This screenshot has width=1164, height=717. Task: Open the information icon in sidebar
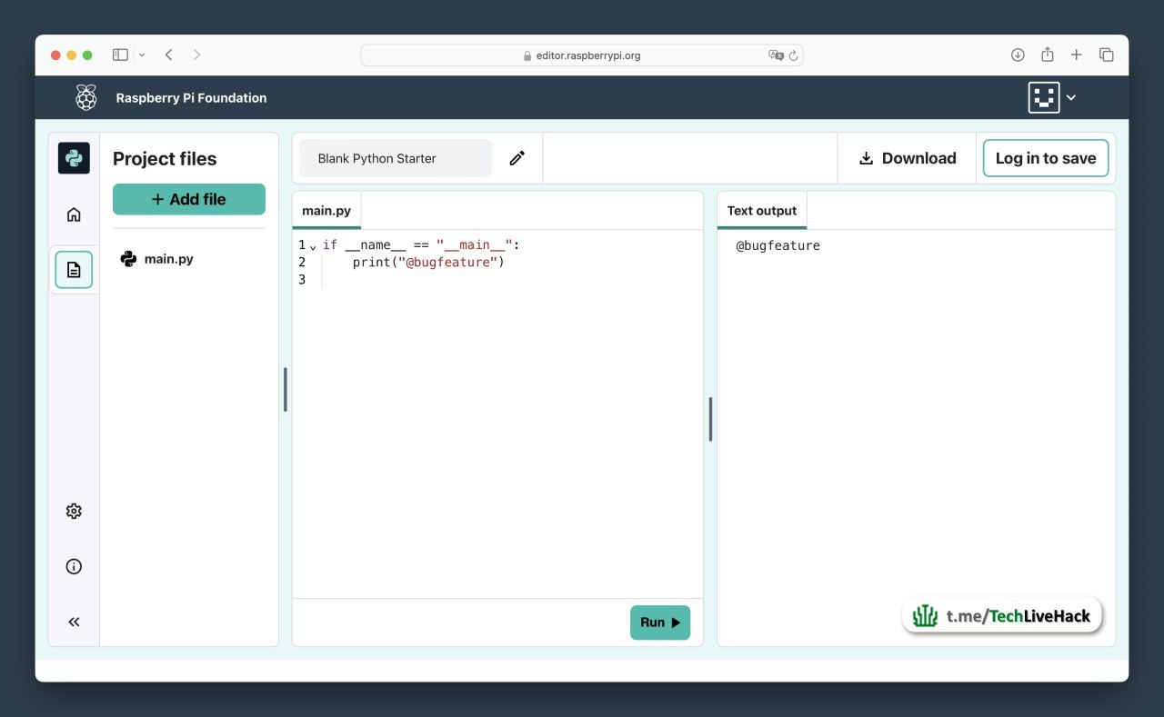74,567
